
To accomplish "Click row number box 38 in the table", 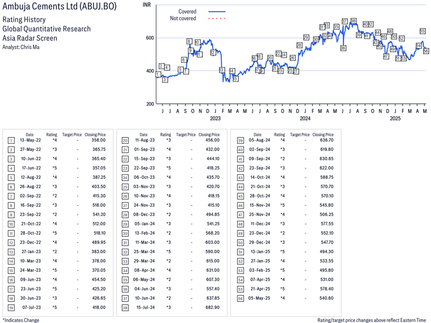I will click(125, 308).
